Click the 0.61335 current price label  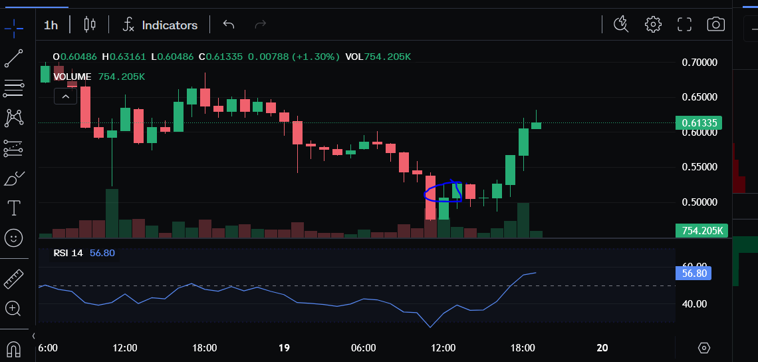point(699,123)
